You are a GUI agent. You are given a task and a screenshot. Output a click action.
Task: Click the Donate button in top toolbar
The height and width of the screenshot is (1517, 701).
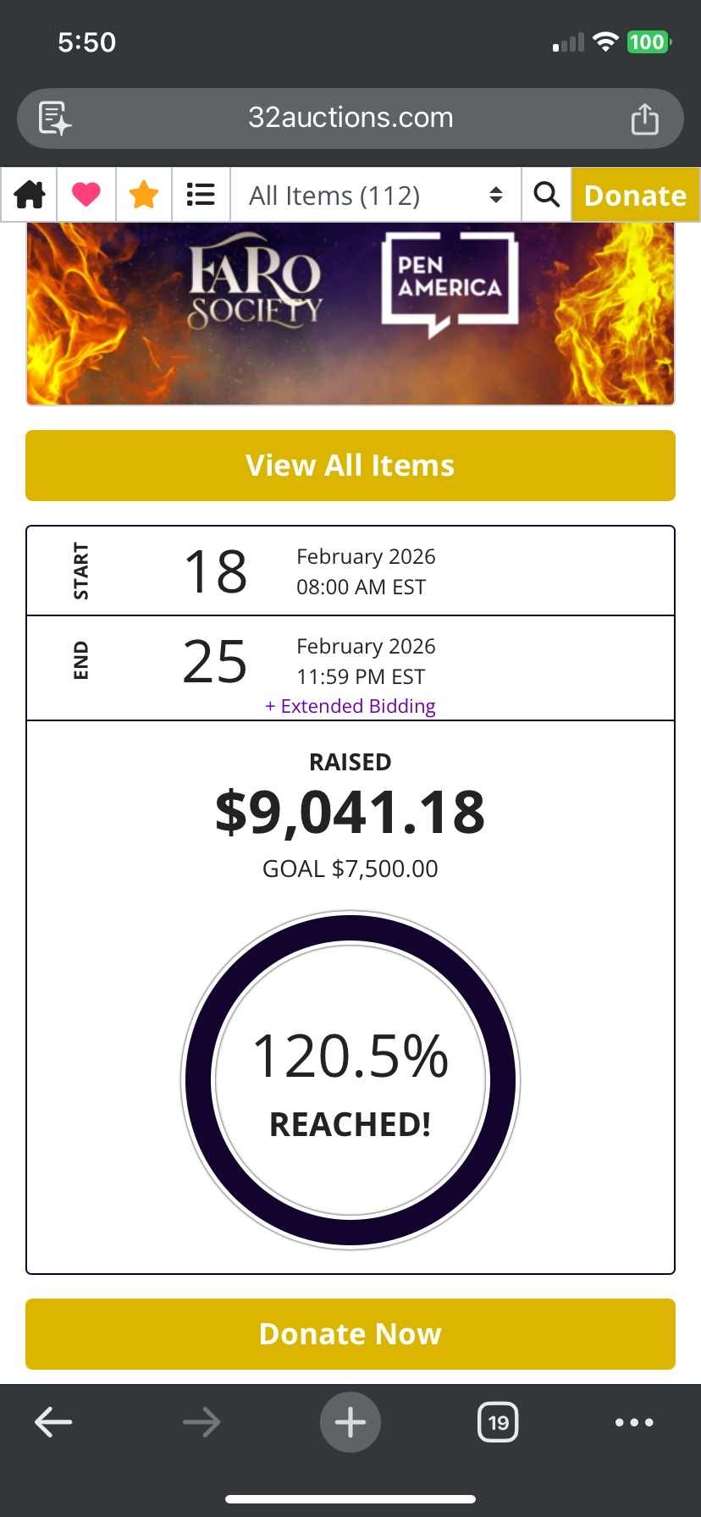coord(635,196)
